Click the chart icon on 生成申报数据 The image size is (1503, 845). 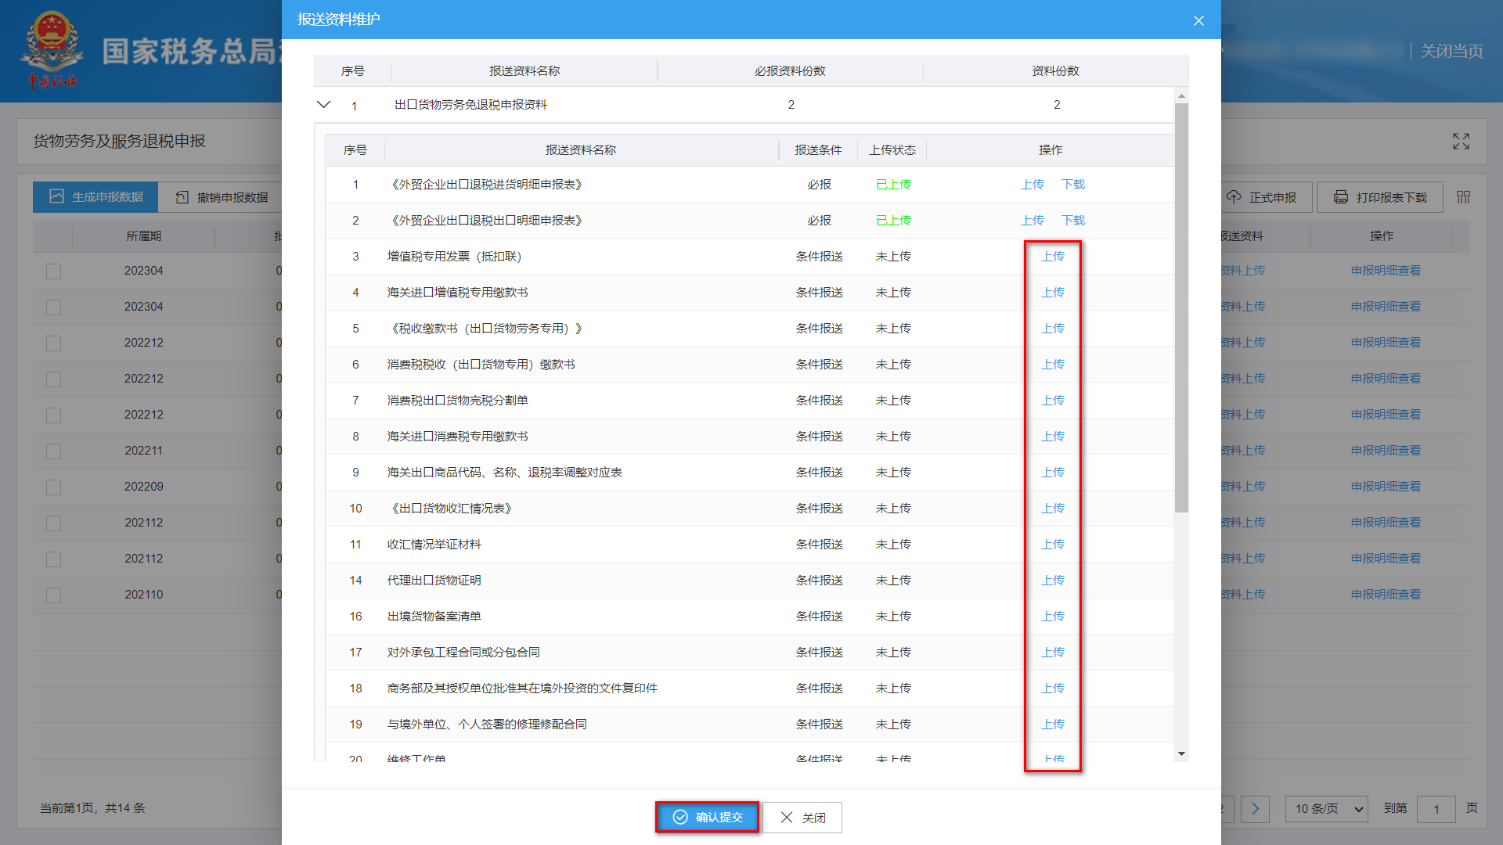tap(57, 197)
